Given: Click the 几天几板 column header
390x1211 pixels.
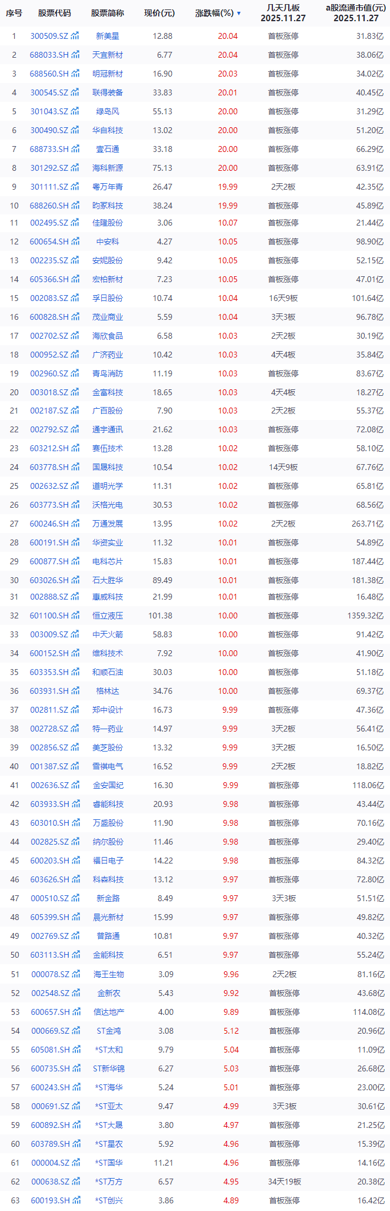Looking at the screenshot, I should pos(283,13).
